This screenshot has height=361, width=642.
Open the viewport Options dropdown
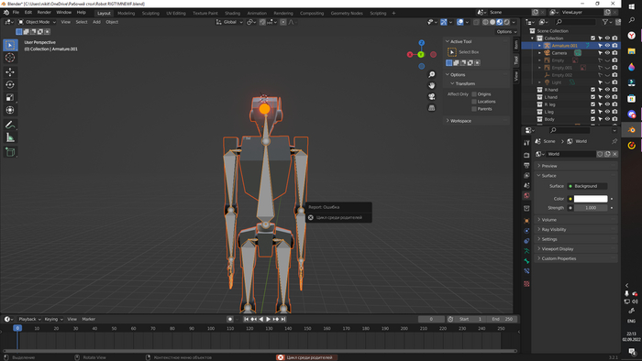coord(507,31)
